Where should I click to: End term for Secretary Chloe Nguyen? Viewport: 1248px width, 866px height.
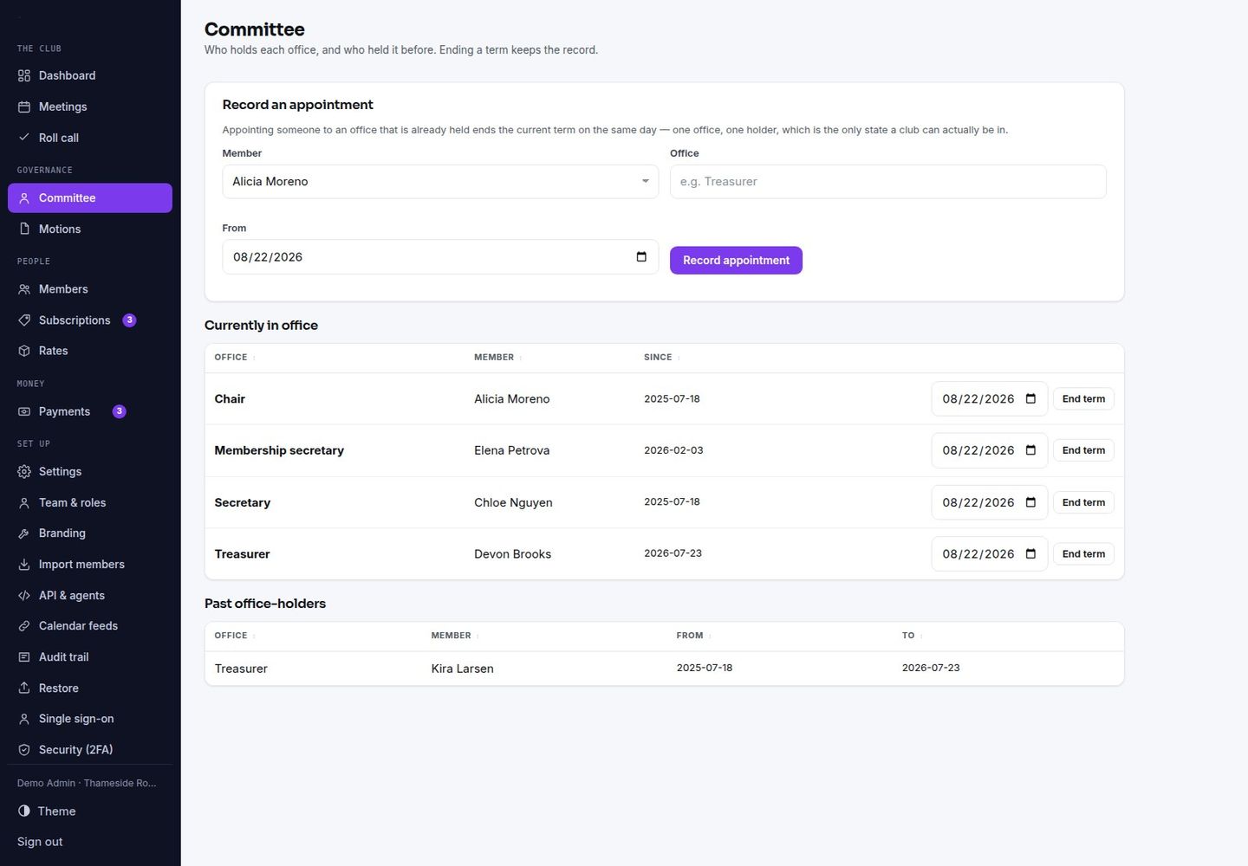tap(1083, 502)
